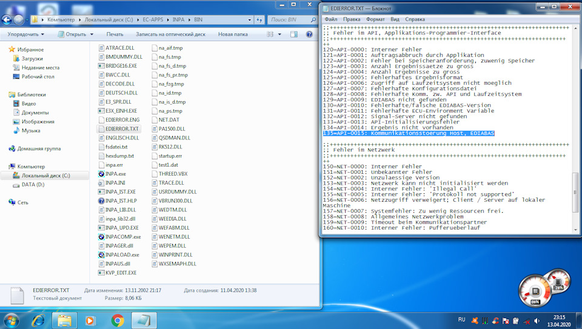Click the Windows Start orb
This screenshot has width=582, height=329.
[12, 319]
